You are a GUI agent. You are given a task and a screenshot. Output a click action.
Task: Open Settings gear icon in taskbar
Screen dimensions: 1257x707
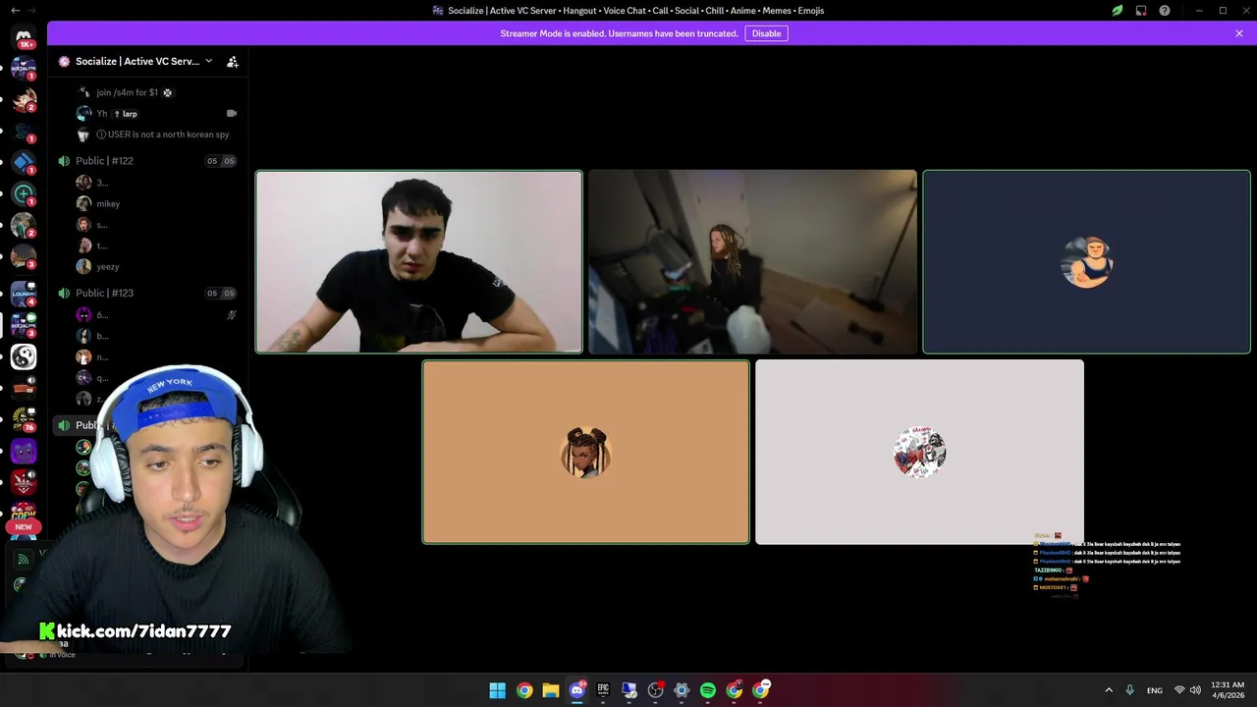tap(682, 690)
